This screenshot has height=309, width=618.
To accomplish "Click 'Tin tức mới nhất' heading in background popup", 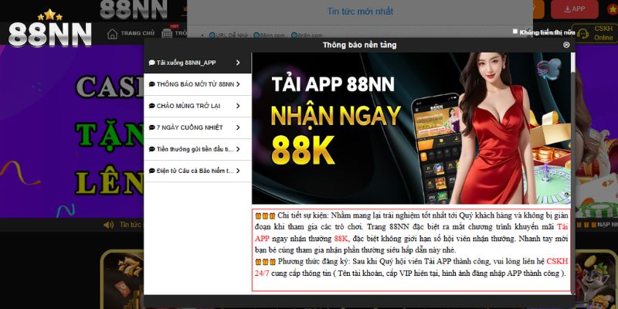I will click(x=360, y=12).
